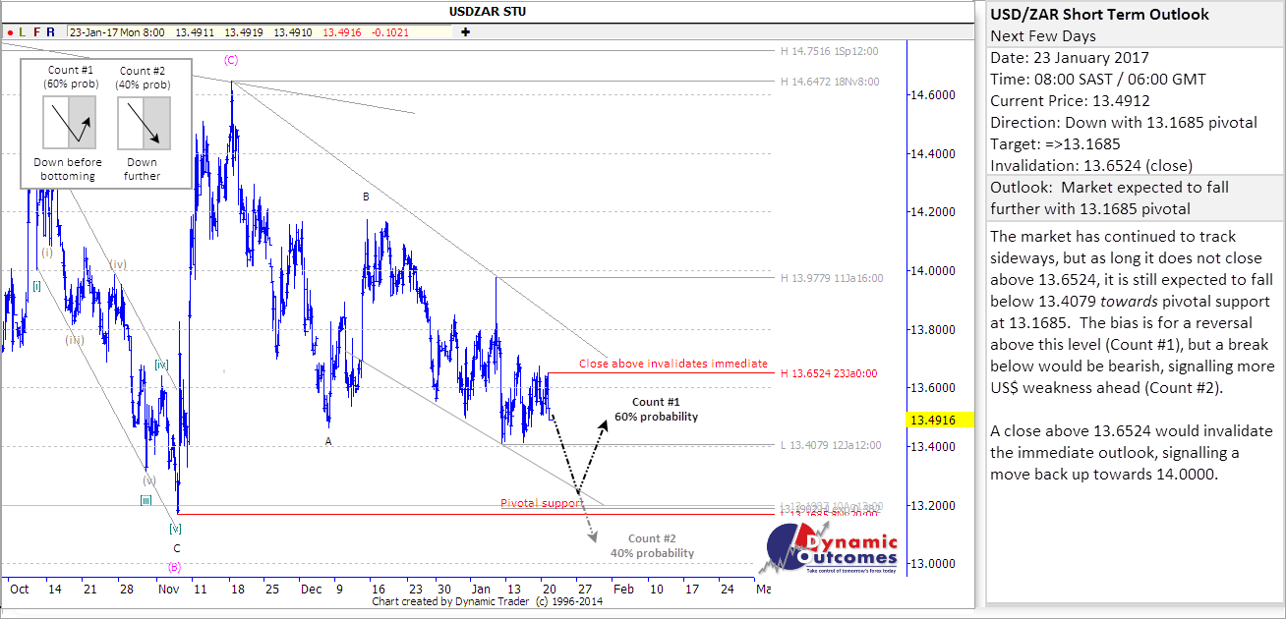
Task: Click the H 13.9779 11Ja16:00 level label
Action: point(832,278)
